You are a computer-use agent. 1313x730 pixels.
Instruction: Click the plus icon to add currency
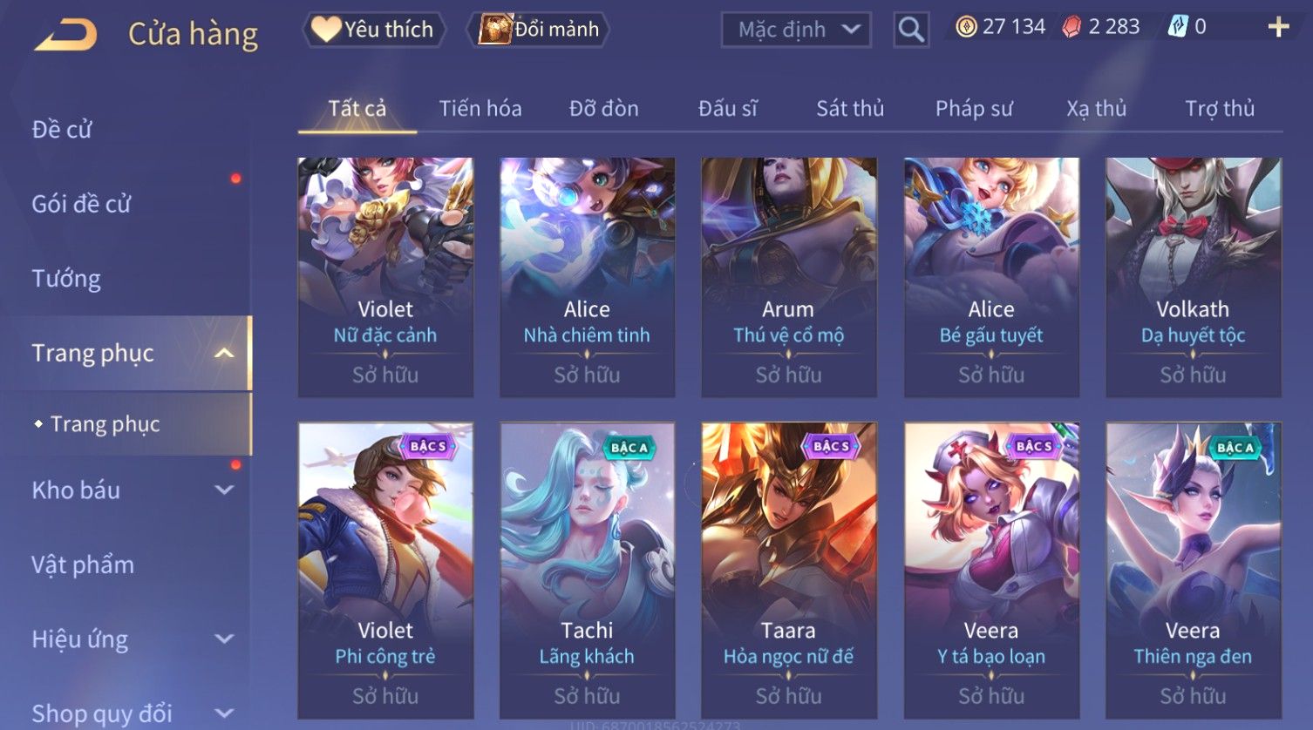click(1278, 28)
